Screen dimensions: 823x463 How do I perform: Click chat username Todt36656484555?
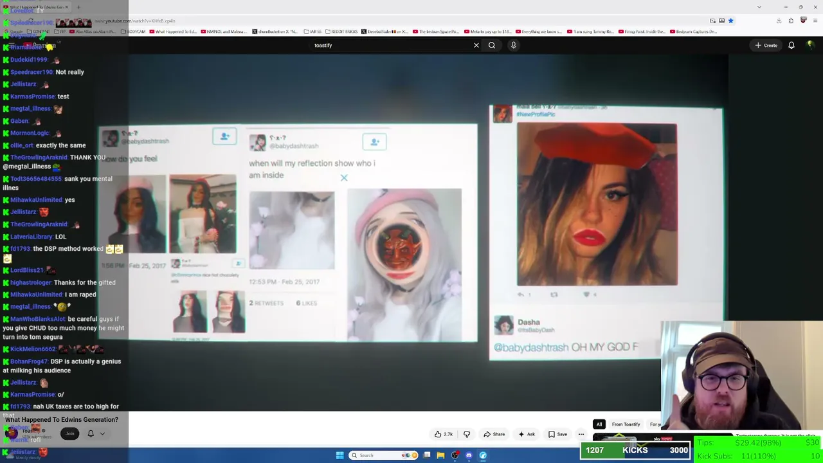pyautogui.click(x=36, y=179)
